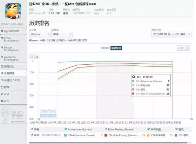Click the chart zoom magnifier icon

(37, 57)
